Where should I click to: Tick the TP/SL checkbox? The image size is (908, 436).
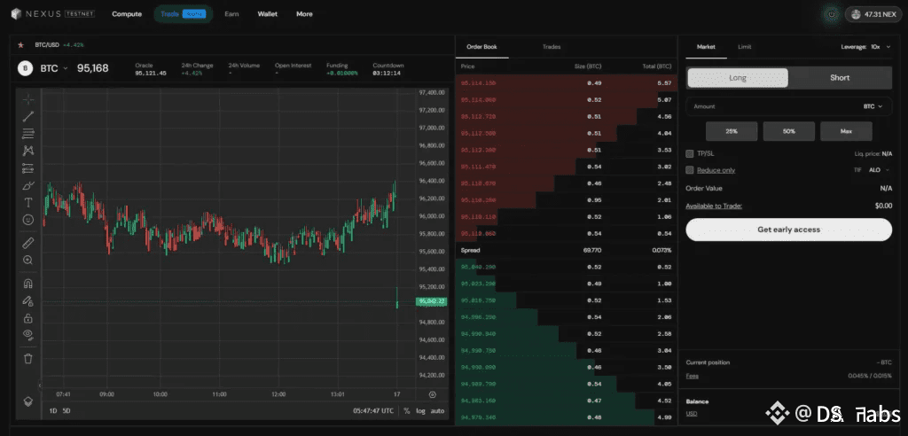click(689, 153)
